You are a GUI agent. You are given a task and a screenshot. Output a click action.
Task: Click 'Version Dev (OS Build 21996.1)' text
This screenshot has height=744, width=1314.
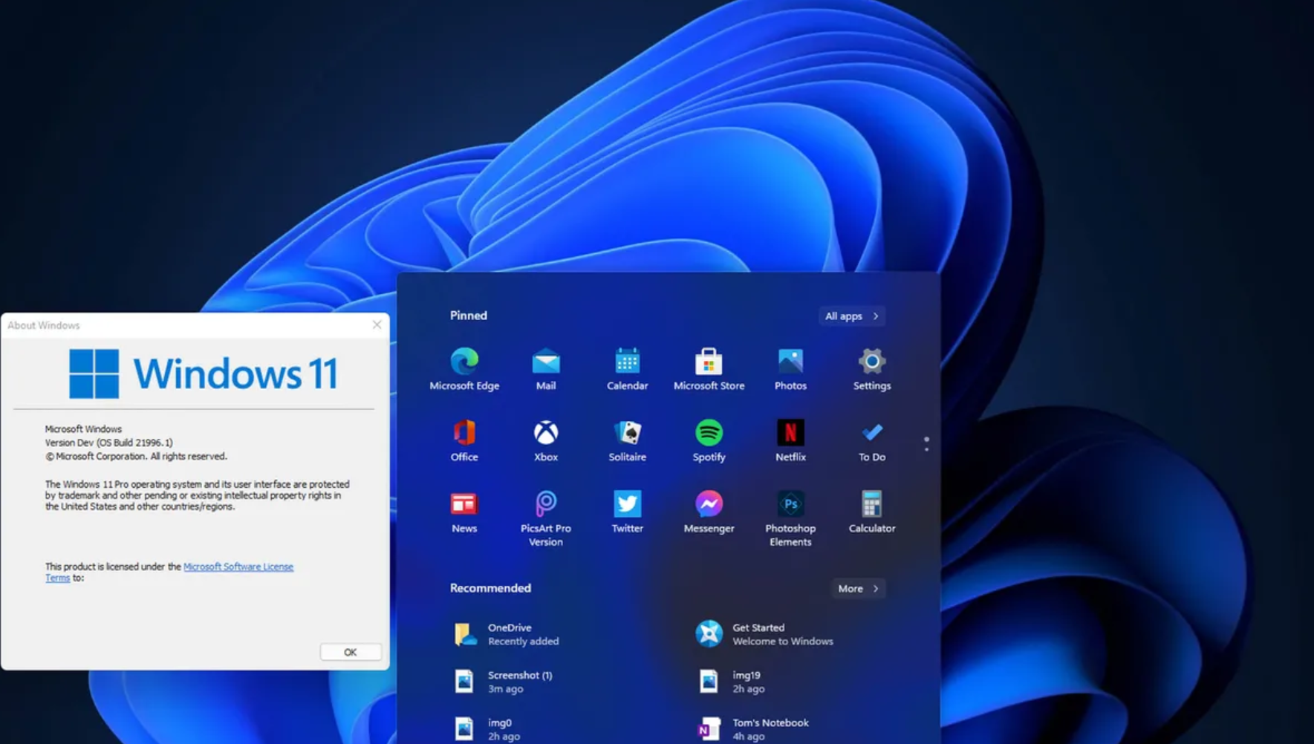[108, 443]
